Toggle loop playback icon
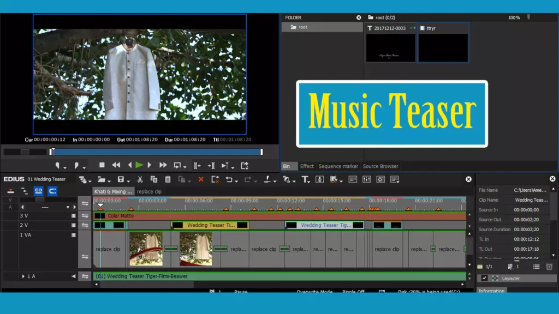 click(x=177, y=166)
